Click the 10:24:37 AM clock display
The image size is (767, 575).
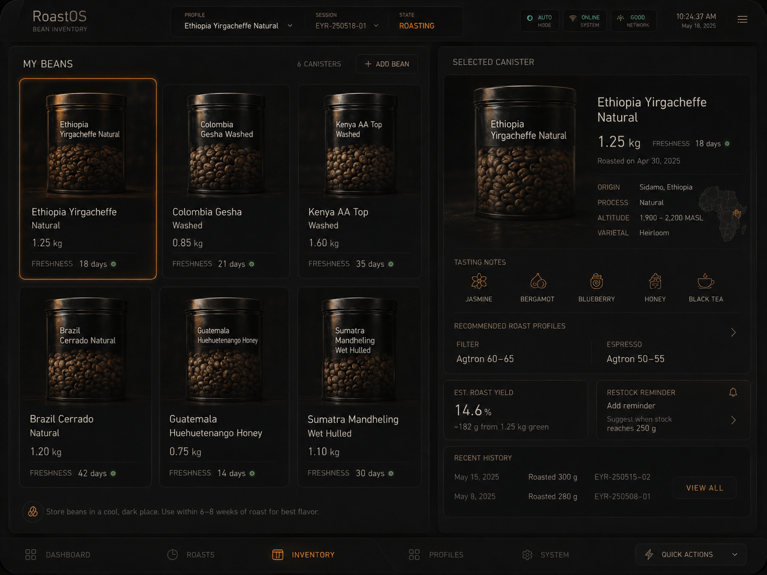(696, 16)
